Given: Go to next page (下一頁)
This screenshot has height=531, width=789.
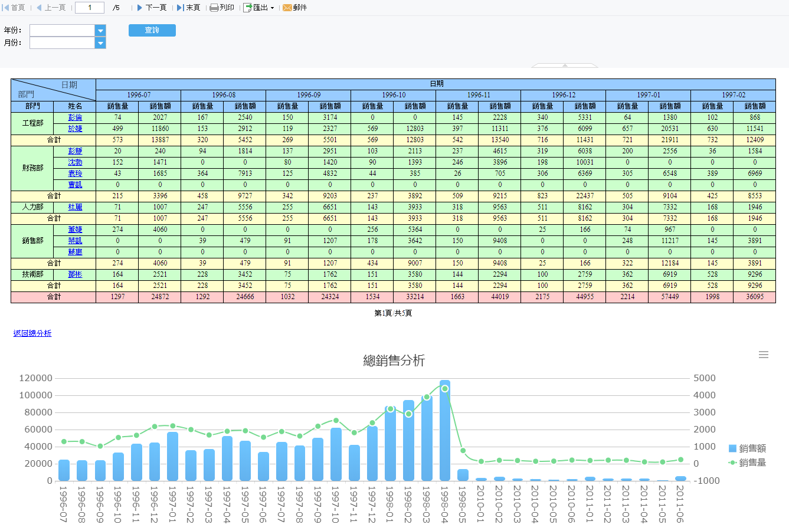Looking at the screenshot, I should (151, 8).
